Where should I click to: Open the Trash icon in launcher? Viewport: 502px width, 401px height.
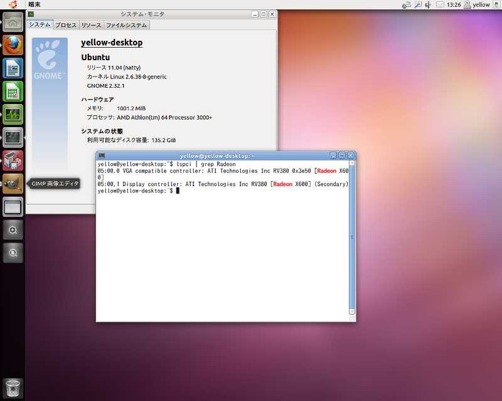coord(13,388)
